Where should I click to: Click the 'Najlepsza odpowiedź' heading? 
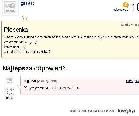[34, 69]
